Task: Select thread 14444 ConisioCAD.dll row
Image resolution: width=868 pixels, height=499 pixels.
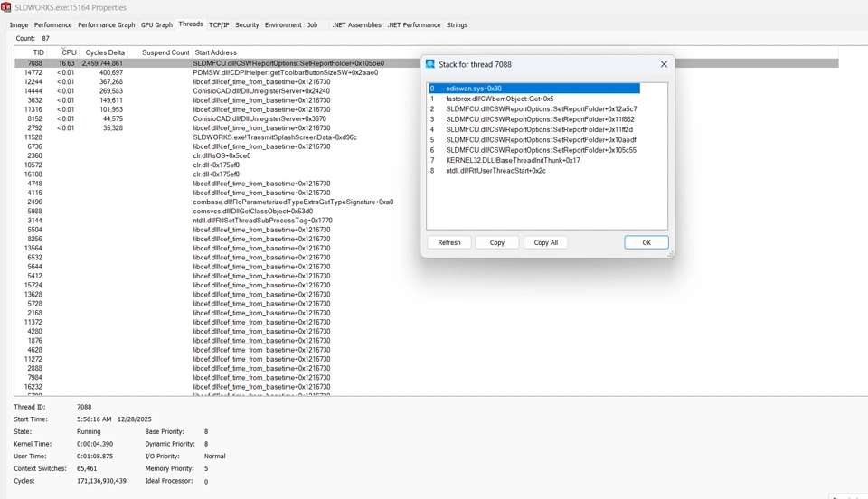Action: pos(426,91)
